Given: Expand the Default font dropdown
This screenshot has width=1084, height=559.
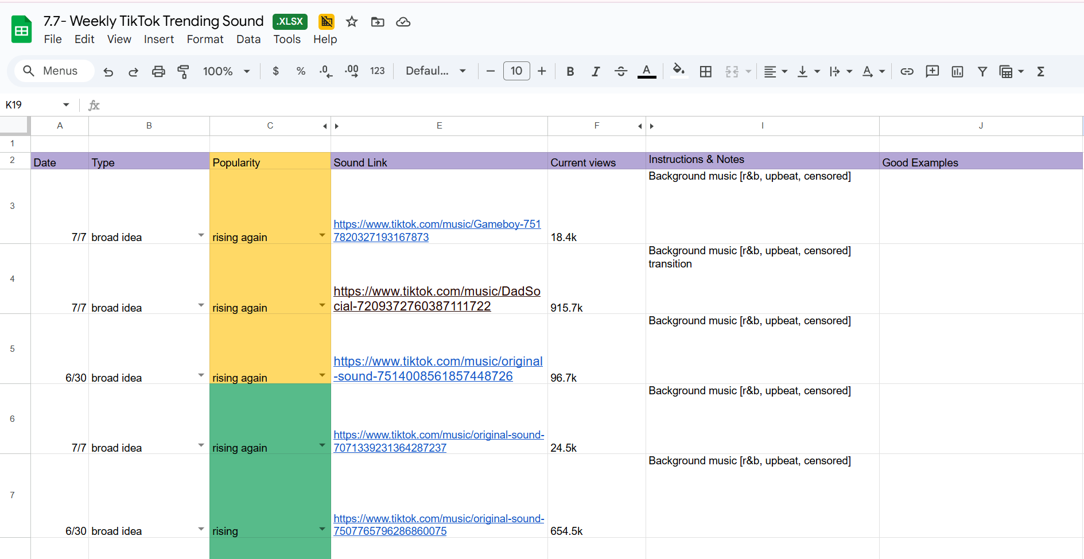Looking at the screenshot, I should tap(436, 71).
